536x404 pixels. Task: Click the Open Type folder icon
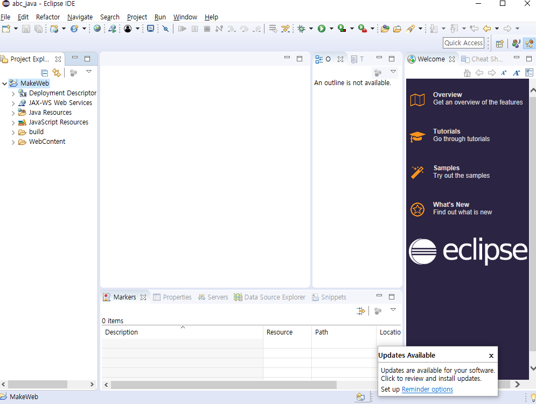tap(385, 29)
